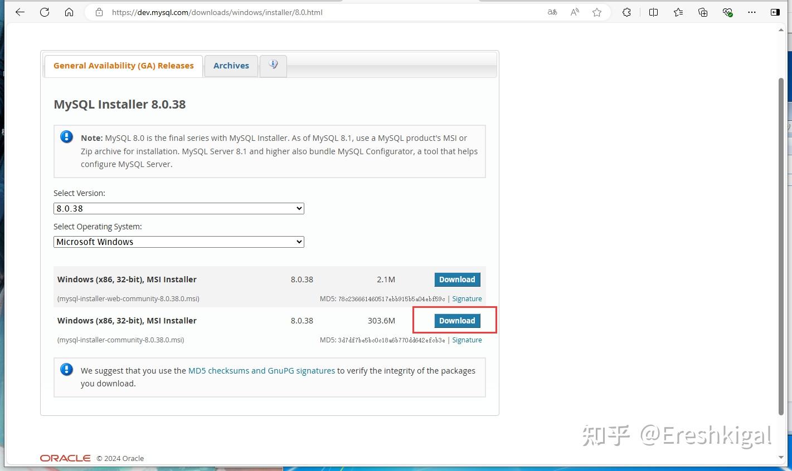This screenshot has height=471, width=792.
Task: Click the © 2024 Oracle text
Action: click(120, 459)
